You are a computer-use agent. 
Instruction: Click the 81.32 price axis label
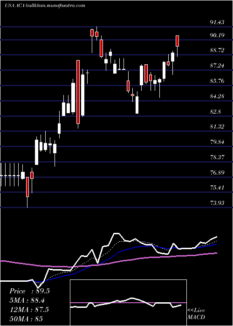(217, 127)
